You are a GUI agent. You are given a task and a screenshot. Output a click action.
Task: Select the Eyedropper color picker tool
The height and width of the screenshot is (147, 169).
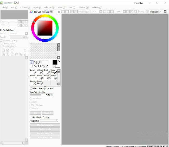47,66
